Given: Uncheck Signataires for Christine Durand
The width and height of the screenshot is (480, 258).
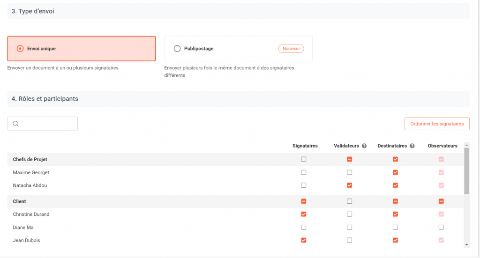Looking at the screenshot, I should (304, 214).
